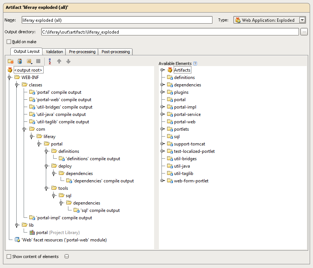Viewport: 313px width, 268px height.
Task: Click the Move Down arrow icon
Action: click(x=68, y=61)
